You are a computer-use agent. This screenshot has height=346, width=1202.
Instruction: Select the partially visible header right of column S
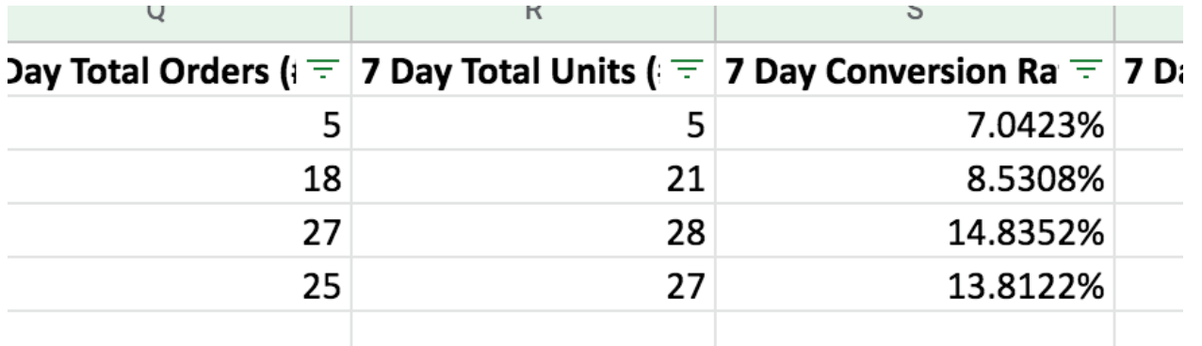click(x=1158, y=69)
